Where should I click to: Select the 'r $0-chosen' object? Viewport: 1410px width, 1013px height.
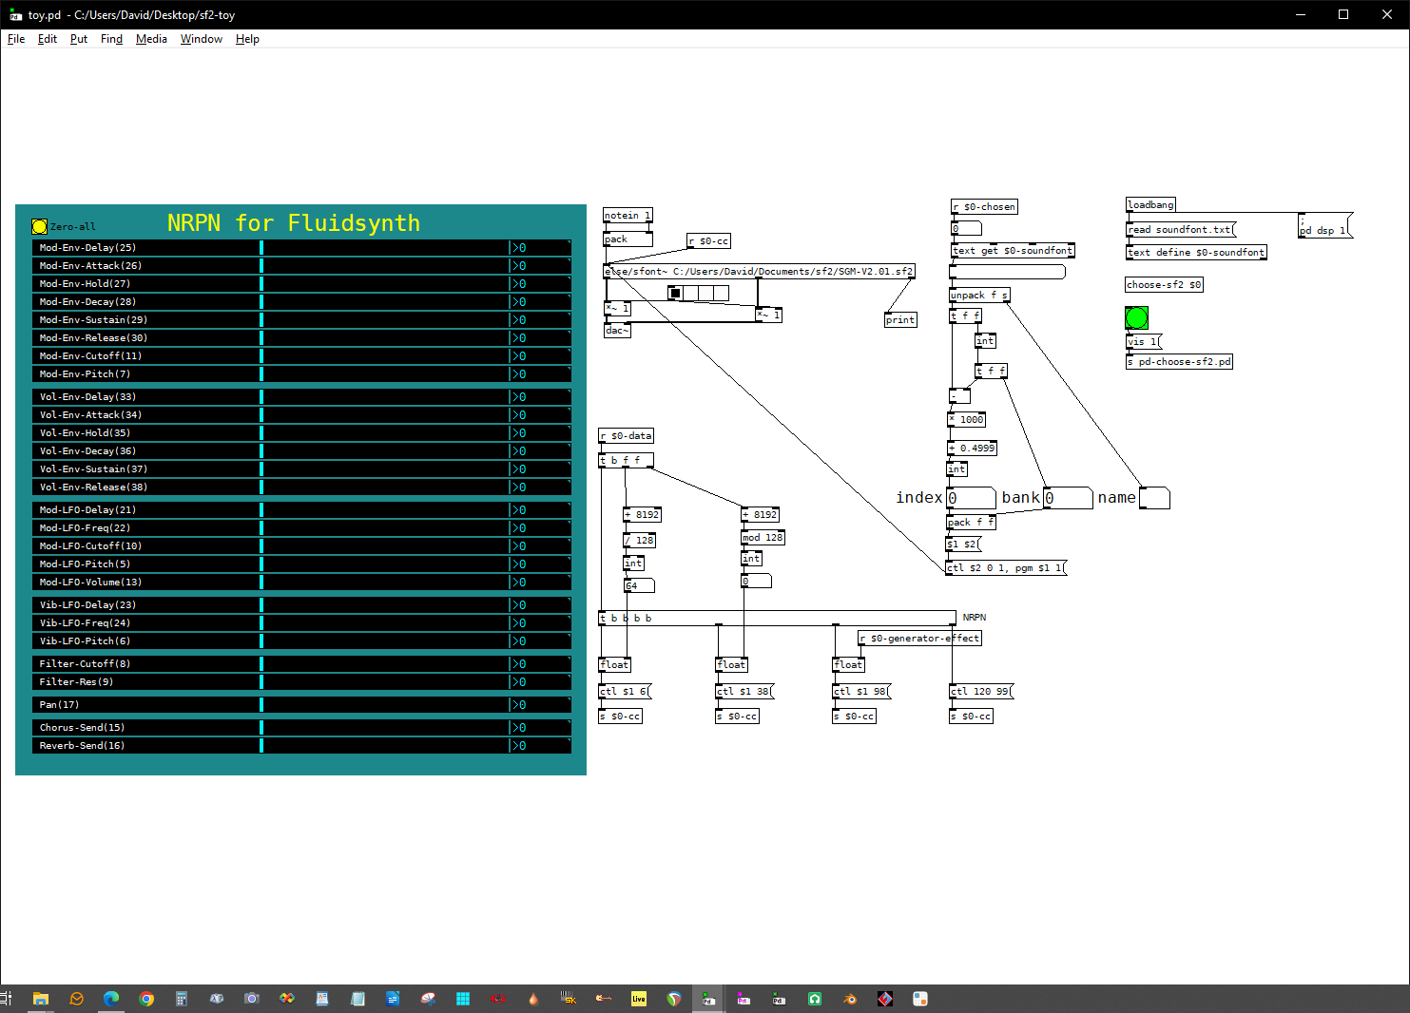click(984, 207)
